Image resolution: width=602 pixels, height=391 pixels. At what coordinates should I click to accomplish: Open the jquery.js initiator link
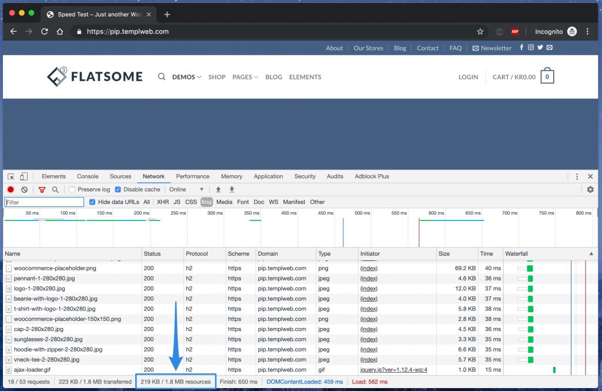click(393, 370)
